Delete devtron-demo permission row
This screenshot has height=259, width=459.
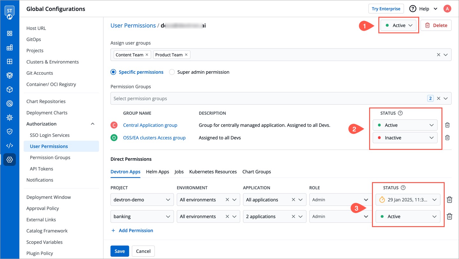tap(449, 200)
